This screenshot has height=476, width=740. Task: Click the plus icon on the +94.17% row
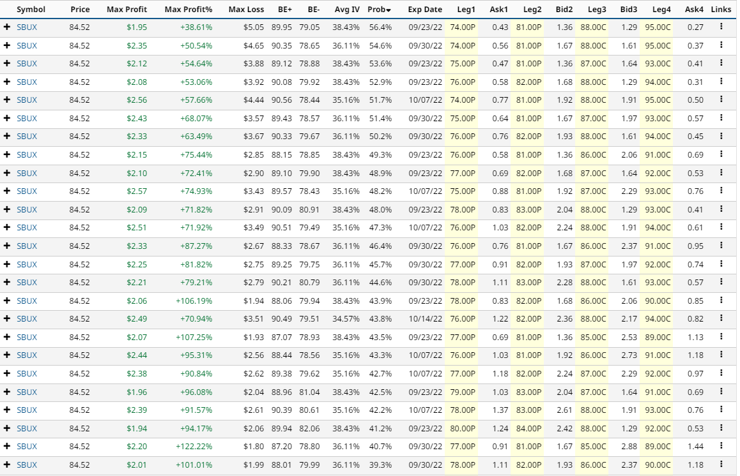(6, 428)
